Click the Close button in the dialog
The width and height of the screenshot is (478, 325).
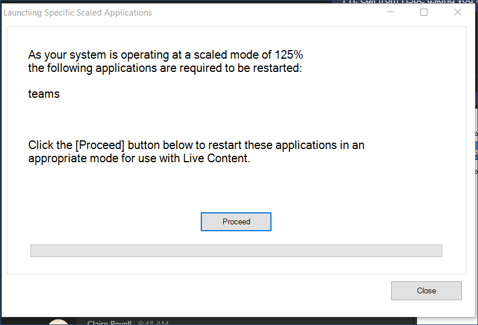click(426, 290)
